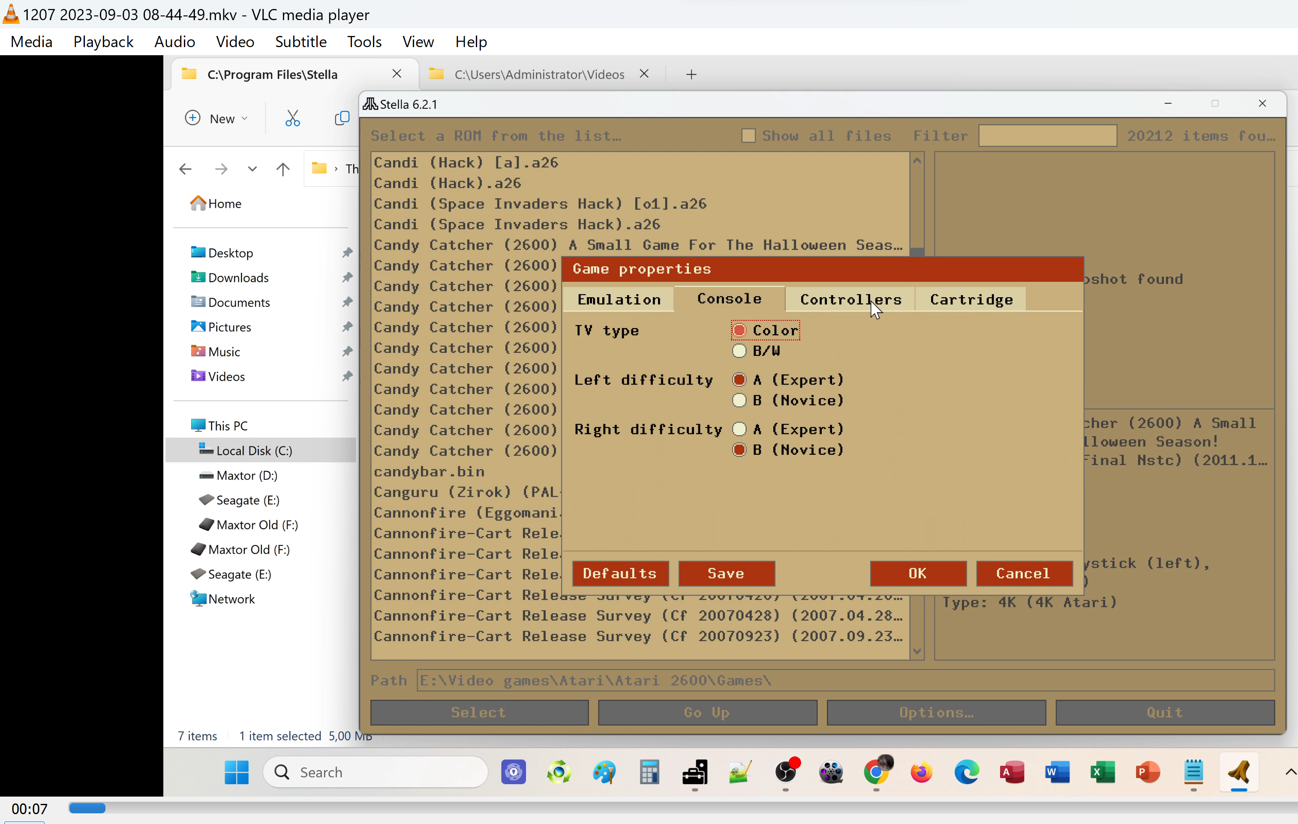Enable the Show all files checkbox
Viewport: 1298px width, 824px height.
[748, 136]
